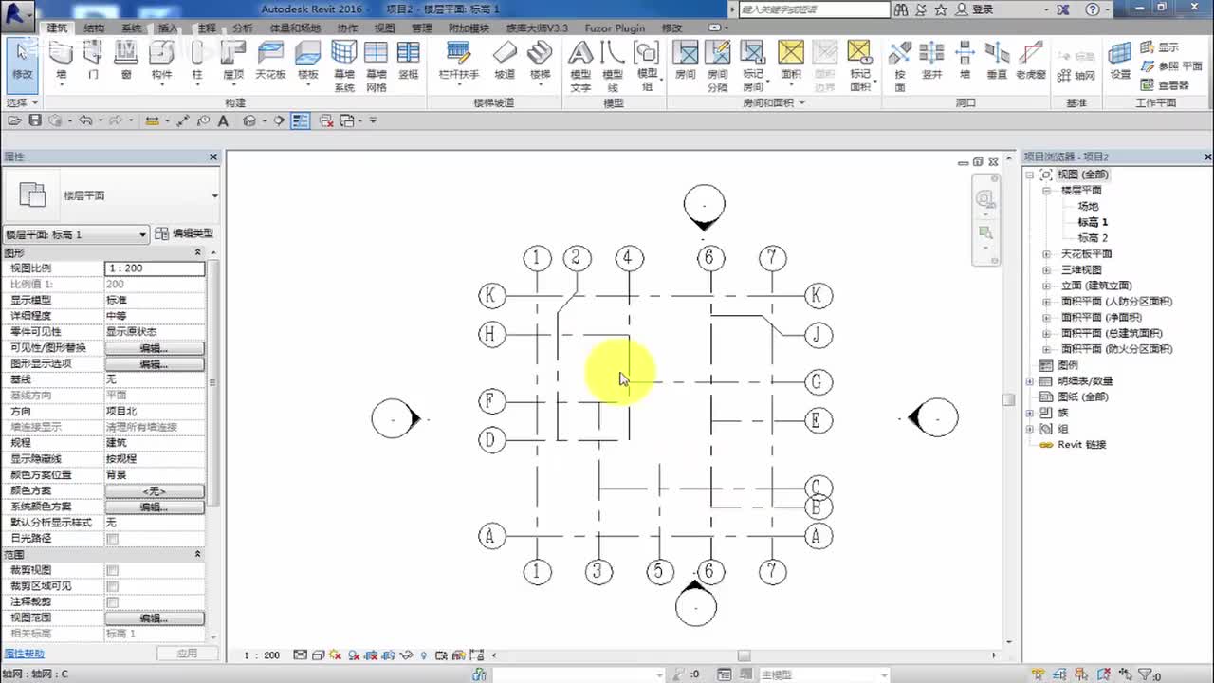The image size is (1214, 683).
Task: Collapse the 图形 properties section
Action: pos(198,252)
